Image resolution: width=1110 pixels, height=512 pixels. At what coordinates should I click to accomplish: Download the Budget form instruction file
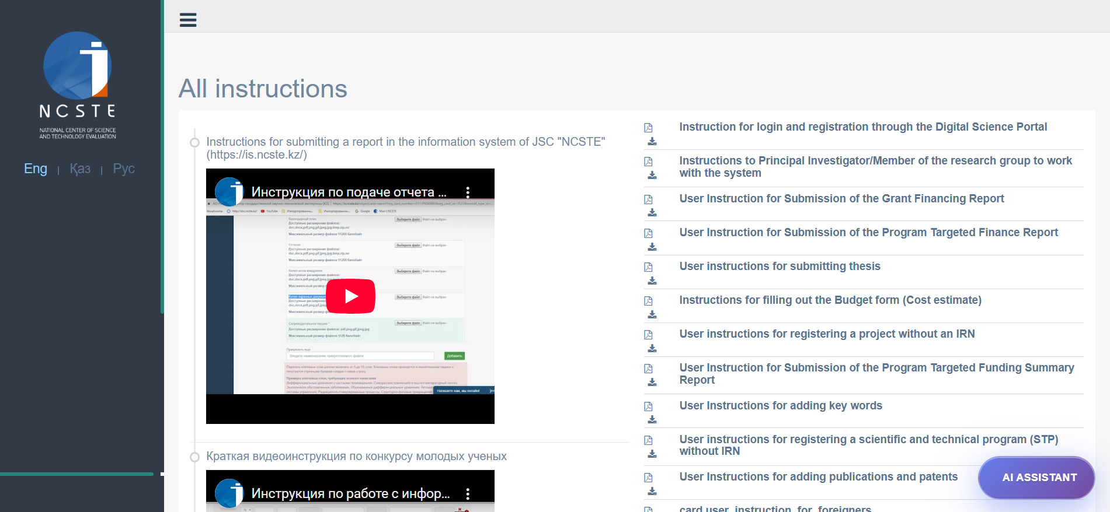(x=652, y=315)
